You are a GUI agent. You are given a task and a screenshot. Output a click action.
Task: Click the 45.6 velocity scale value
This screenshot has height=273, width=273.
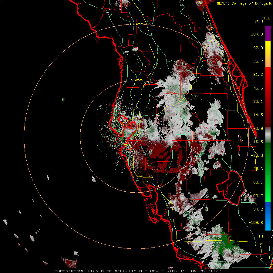(x=258, y=88)
